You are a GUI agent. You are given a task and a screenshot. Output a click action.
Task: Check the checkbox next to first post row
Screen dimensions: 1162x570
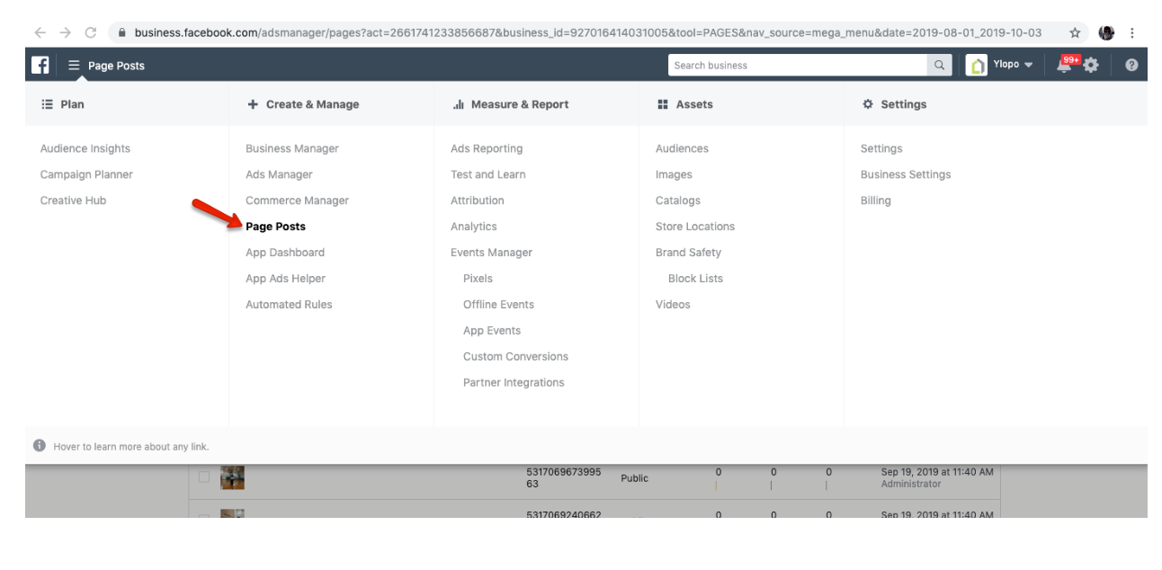204,477
